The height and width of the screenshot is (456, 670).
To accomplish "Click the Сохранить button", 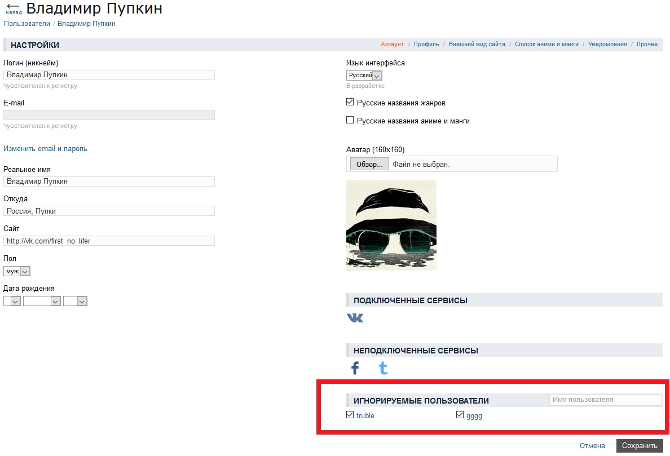I will click(x=639, y=446).
